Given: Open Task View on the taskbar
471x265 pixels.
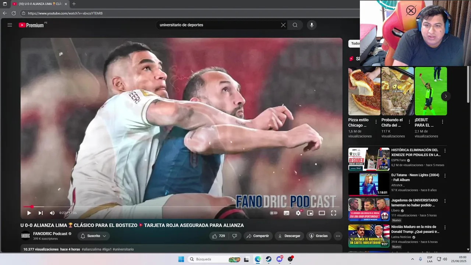Looking at the screenshot, I should tap(247, 259).
